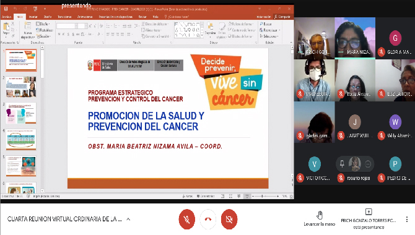Open Contorno de forma outline menu
Viewport: 415px width, 235px height.
coord(242,30)
